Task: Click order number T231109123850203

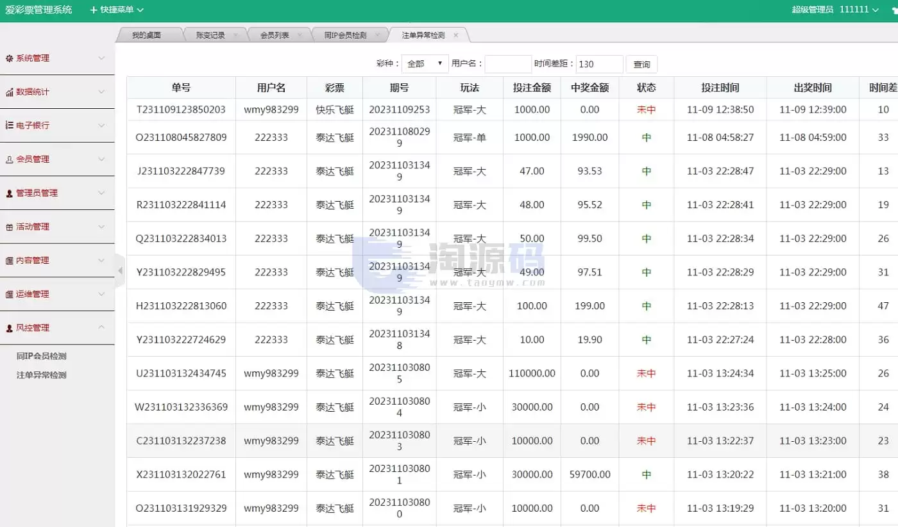Action: (x=182, y=109)
